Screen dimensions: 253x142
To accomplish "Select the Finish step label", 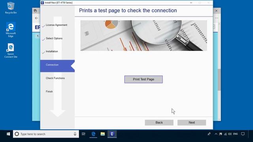I will (49, 92).
